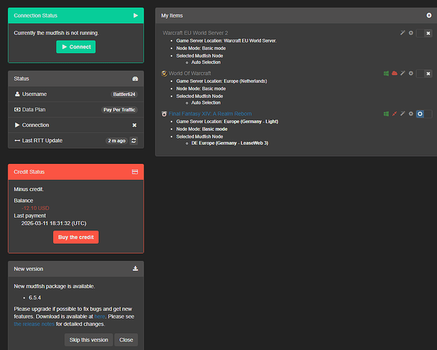Click the Final Fantasy XIV game icon
Screen dimensions: 437x350
pyautogui.click(x=164, y=114)
